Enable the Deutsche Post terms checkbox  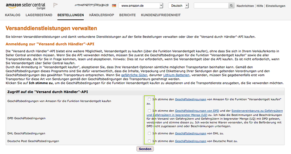[149, 141]
